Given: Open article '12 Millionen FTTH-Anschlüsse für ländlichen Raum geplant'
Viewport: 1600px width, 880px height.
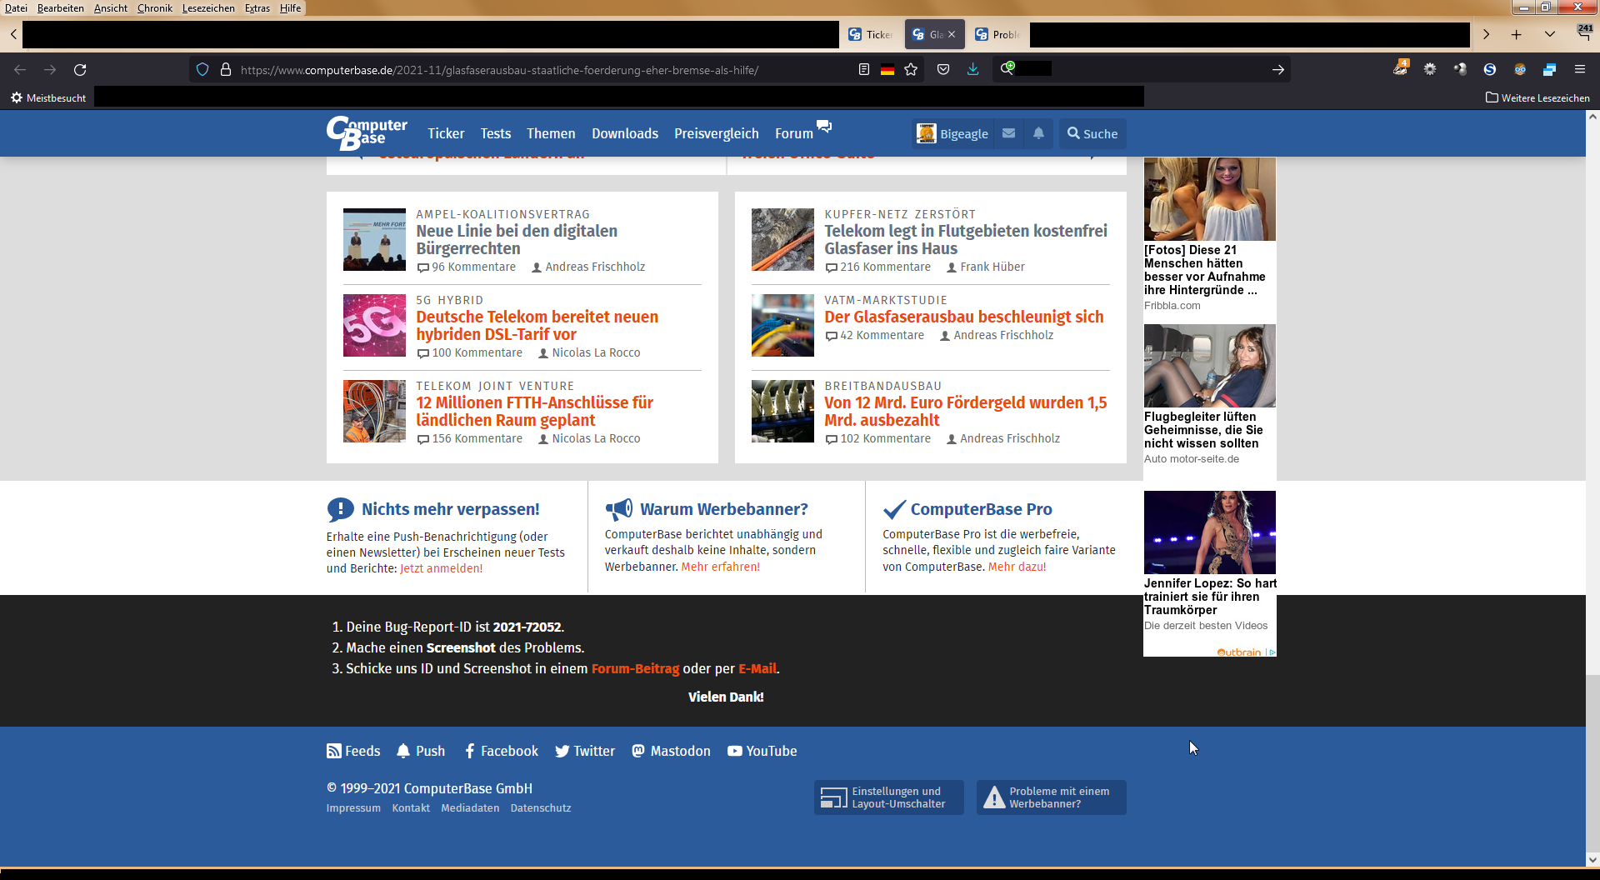Looking at the screenshot, I should (x=535, y=411).
